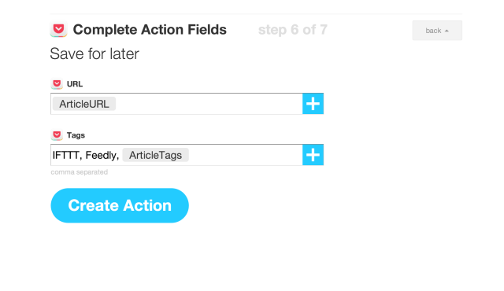Click empty space after ArticleTags in Tags field
Image resolution: width=504 pixels, height=291 pixels.
tap(246, 155)
